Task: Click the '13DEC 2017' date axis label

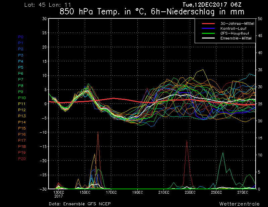Action: [59, 194]
